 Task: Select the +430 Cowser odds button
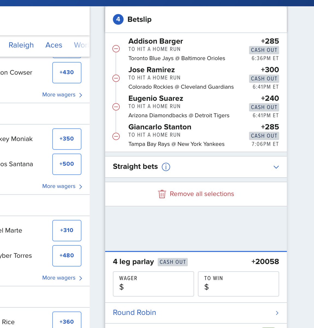click(67, 72)
